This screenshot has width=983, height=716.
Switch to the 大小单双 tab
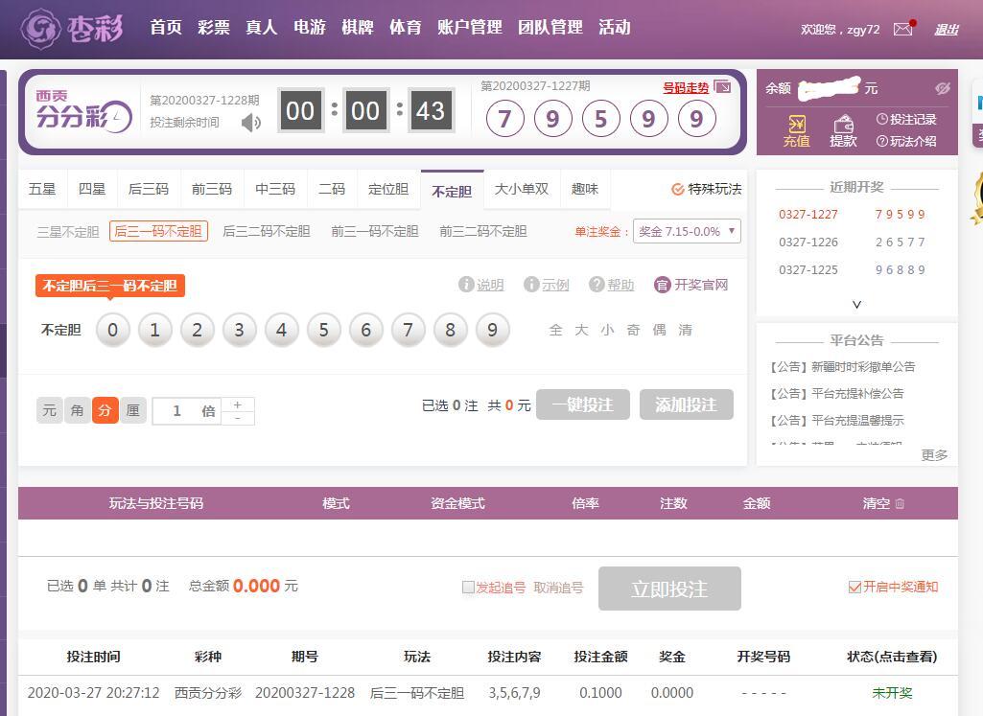521,189
